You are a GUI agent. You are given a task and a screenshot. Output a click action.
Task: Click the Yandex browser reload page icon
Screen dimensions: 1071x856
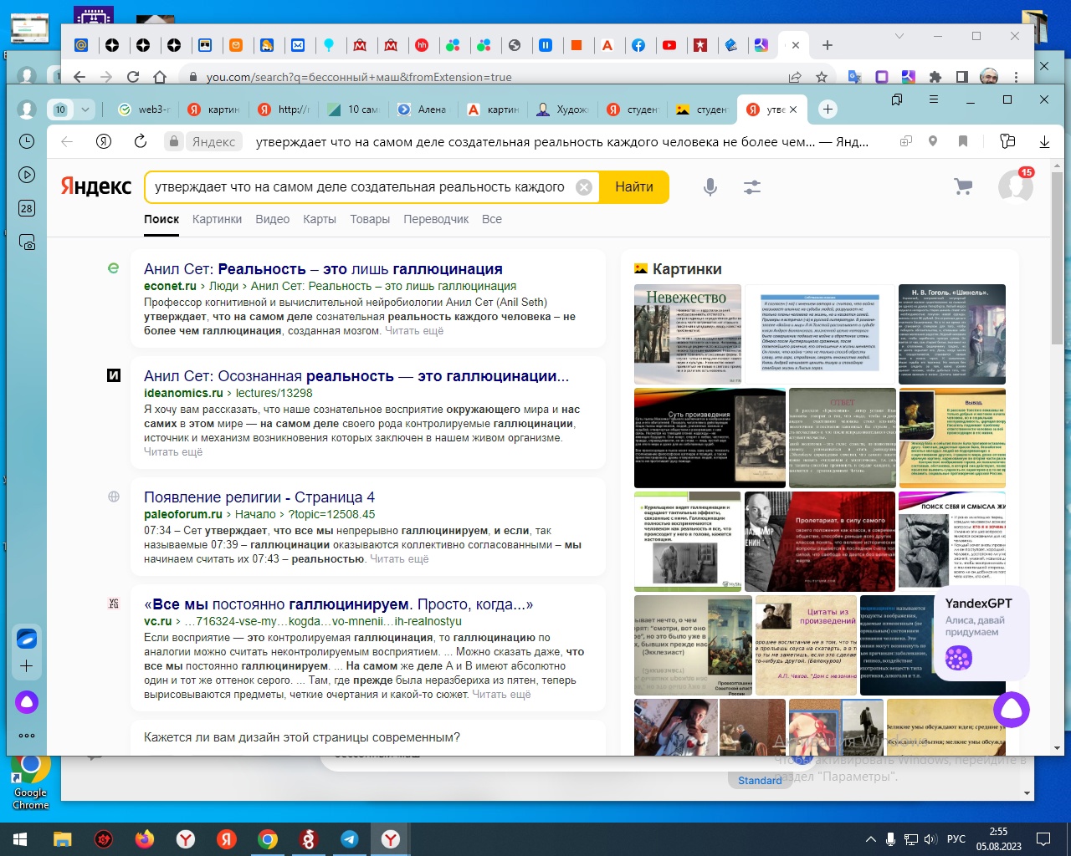click(x=140, y=141)
